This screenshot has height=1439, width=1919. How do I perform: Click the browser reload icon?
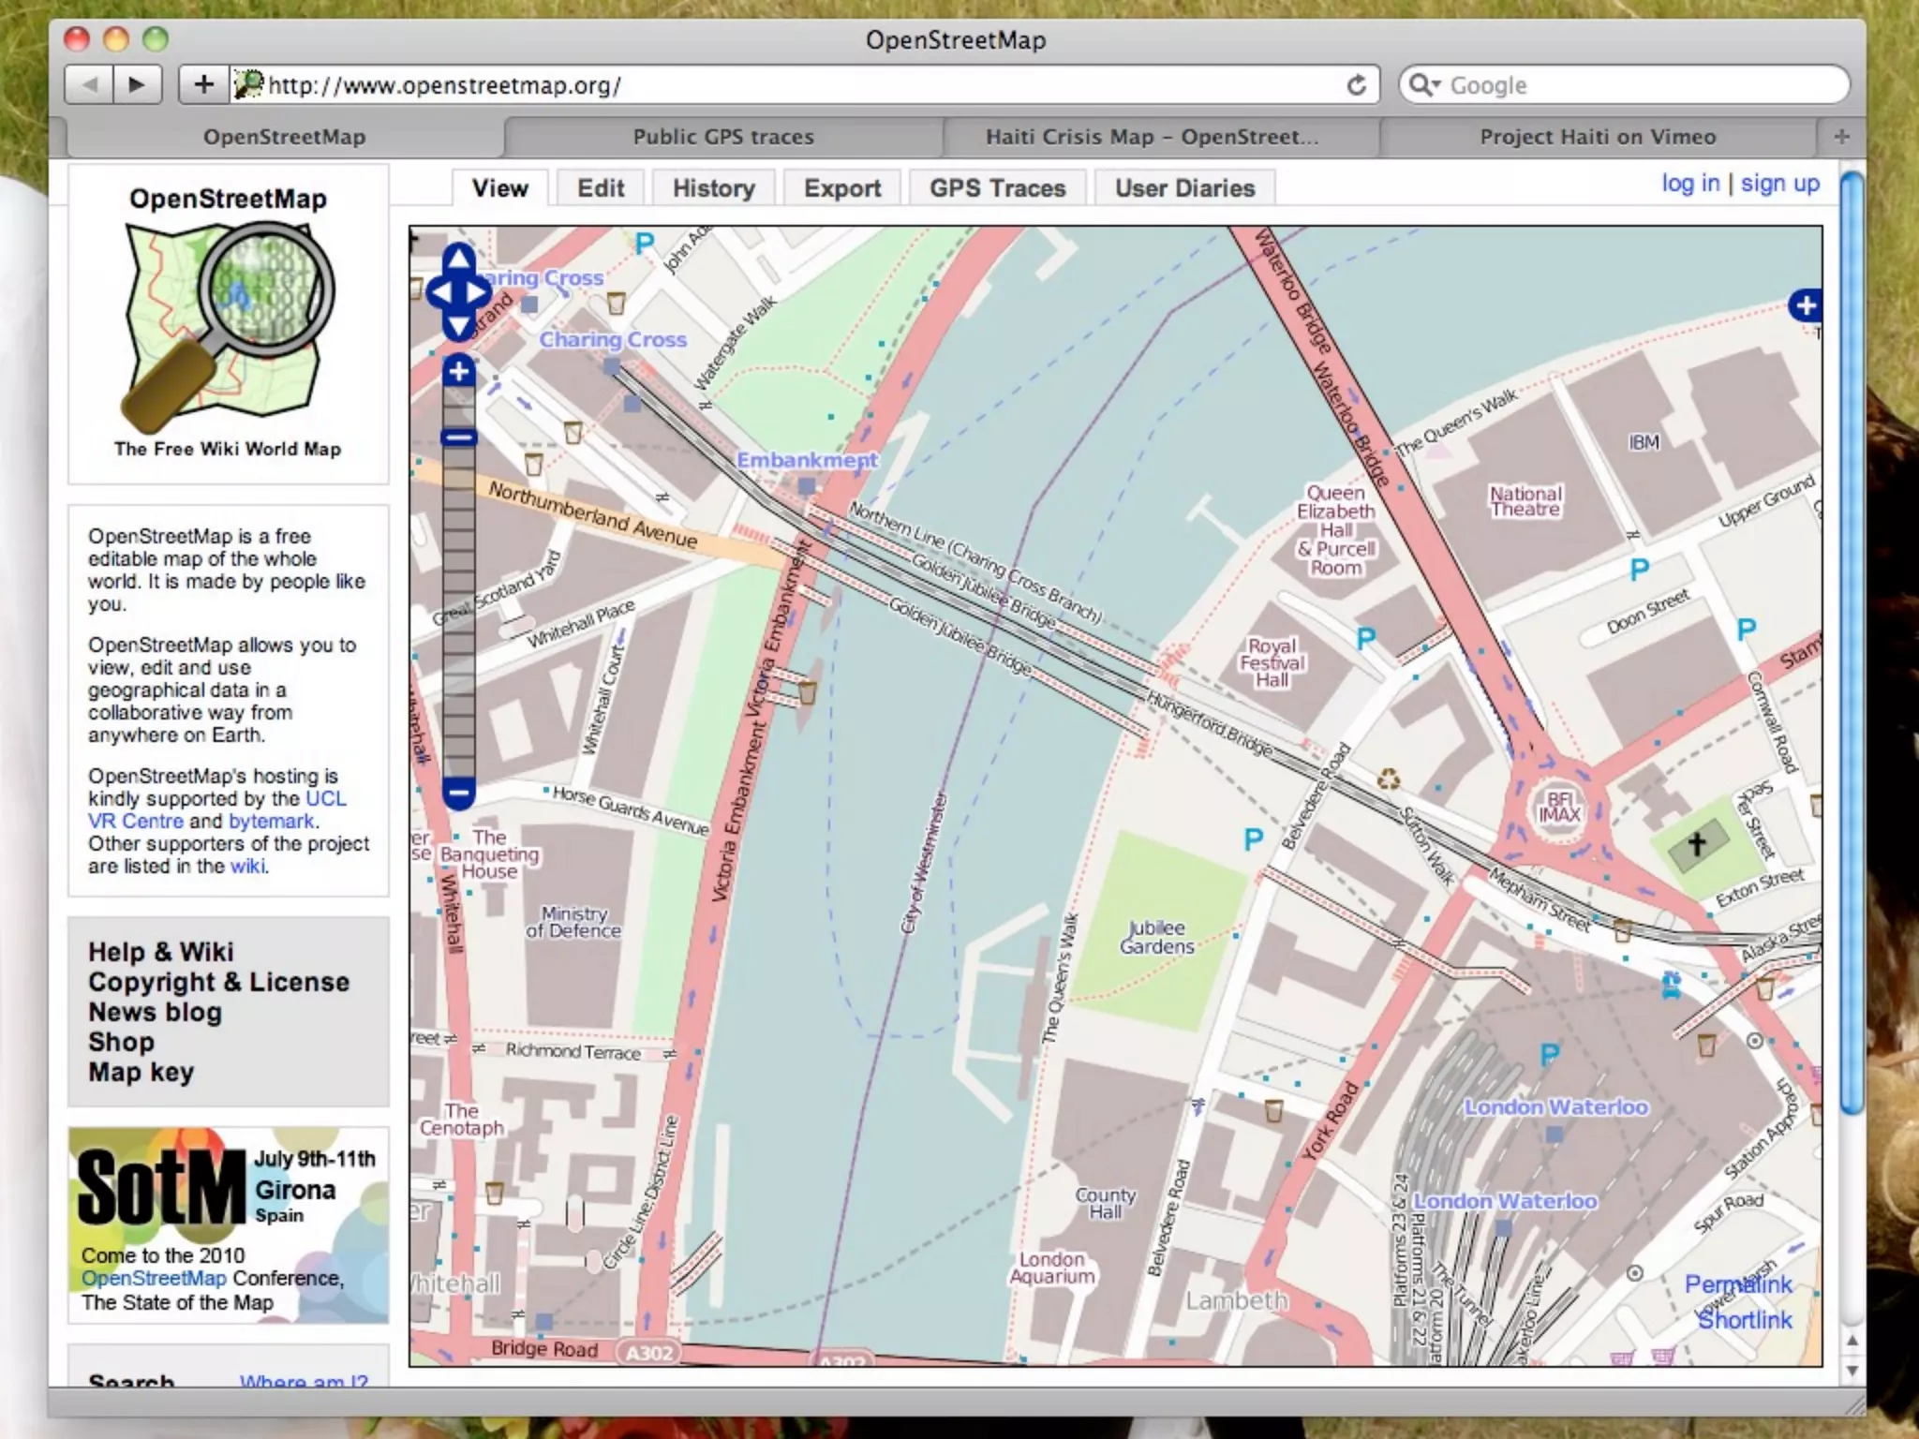pyautogui.click(x=1356, y=85)
